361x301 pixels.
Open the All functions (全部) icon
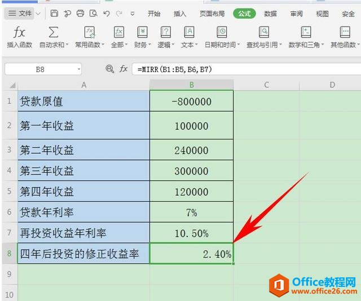[119, 32]
